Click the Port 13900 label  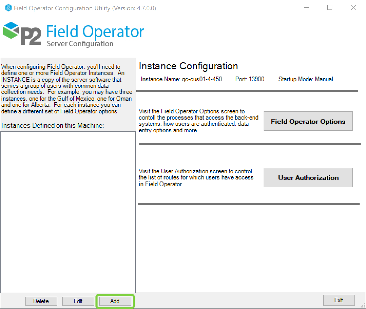[x=249, y=79]
